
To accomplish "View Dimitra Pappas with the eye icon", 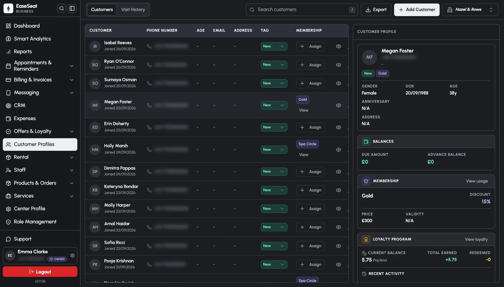I will (x=338, y=172).
